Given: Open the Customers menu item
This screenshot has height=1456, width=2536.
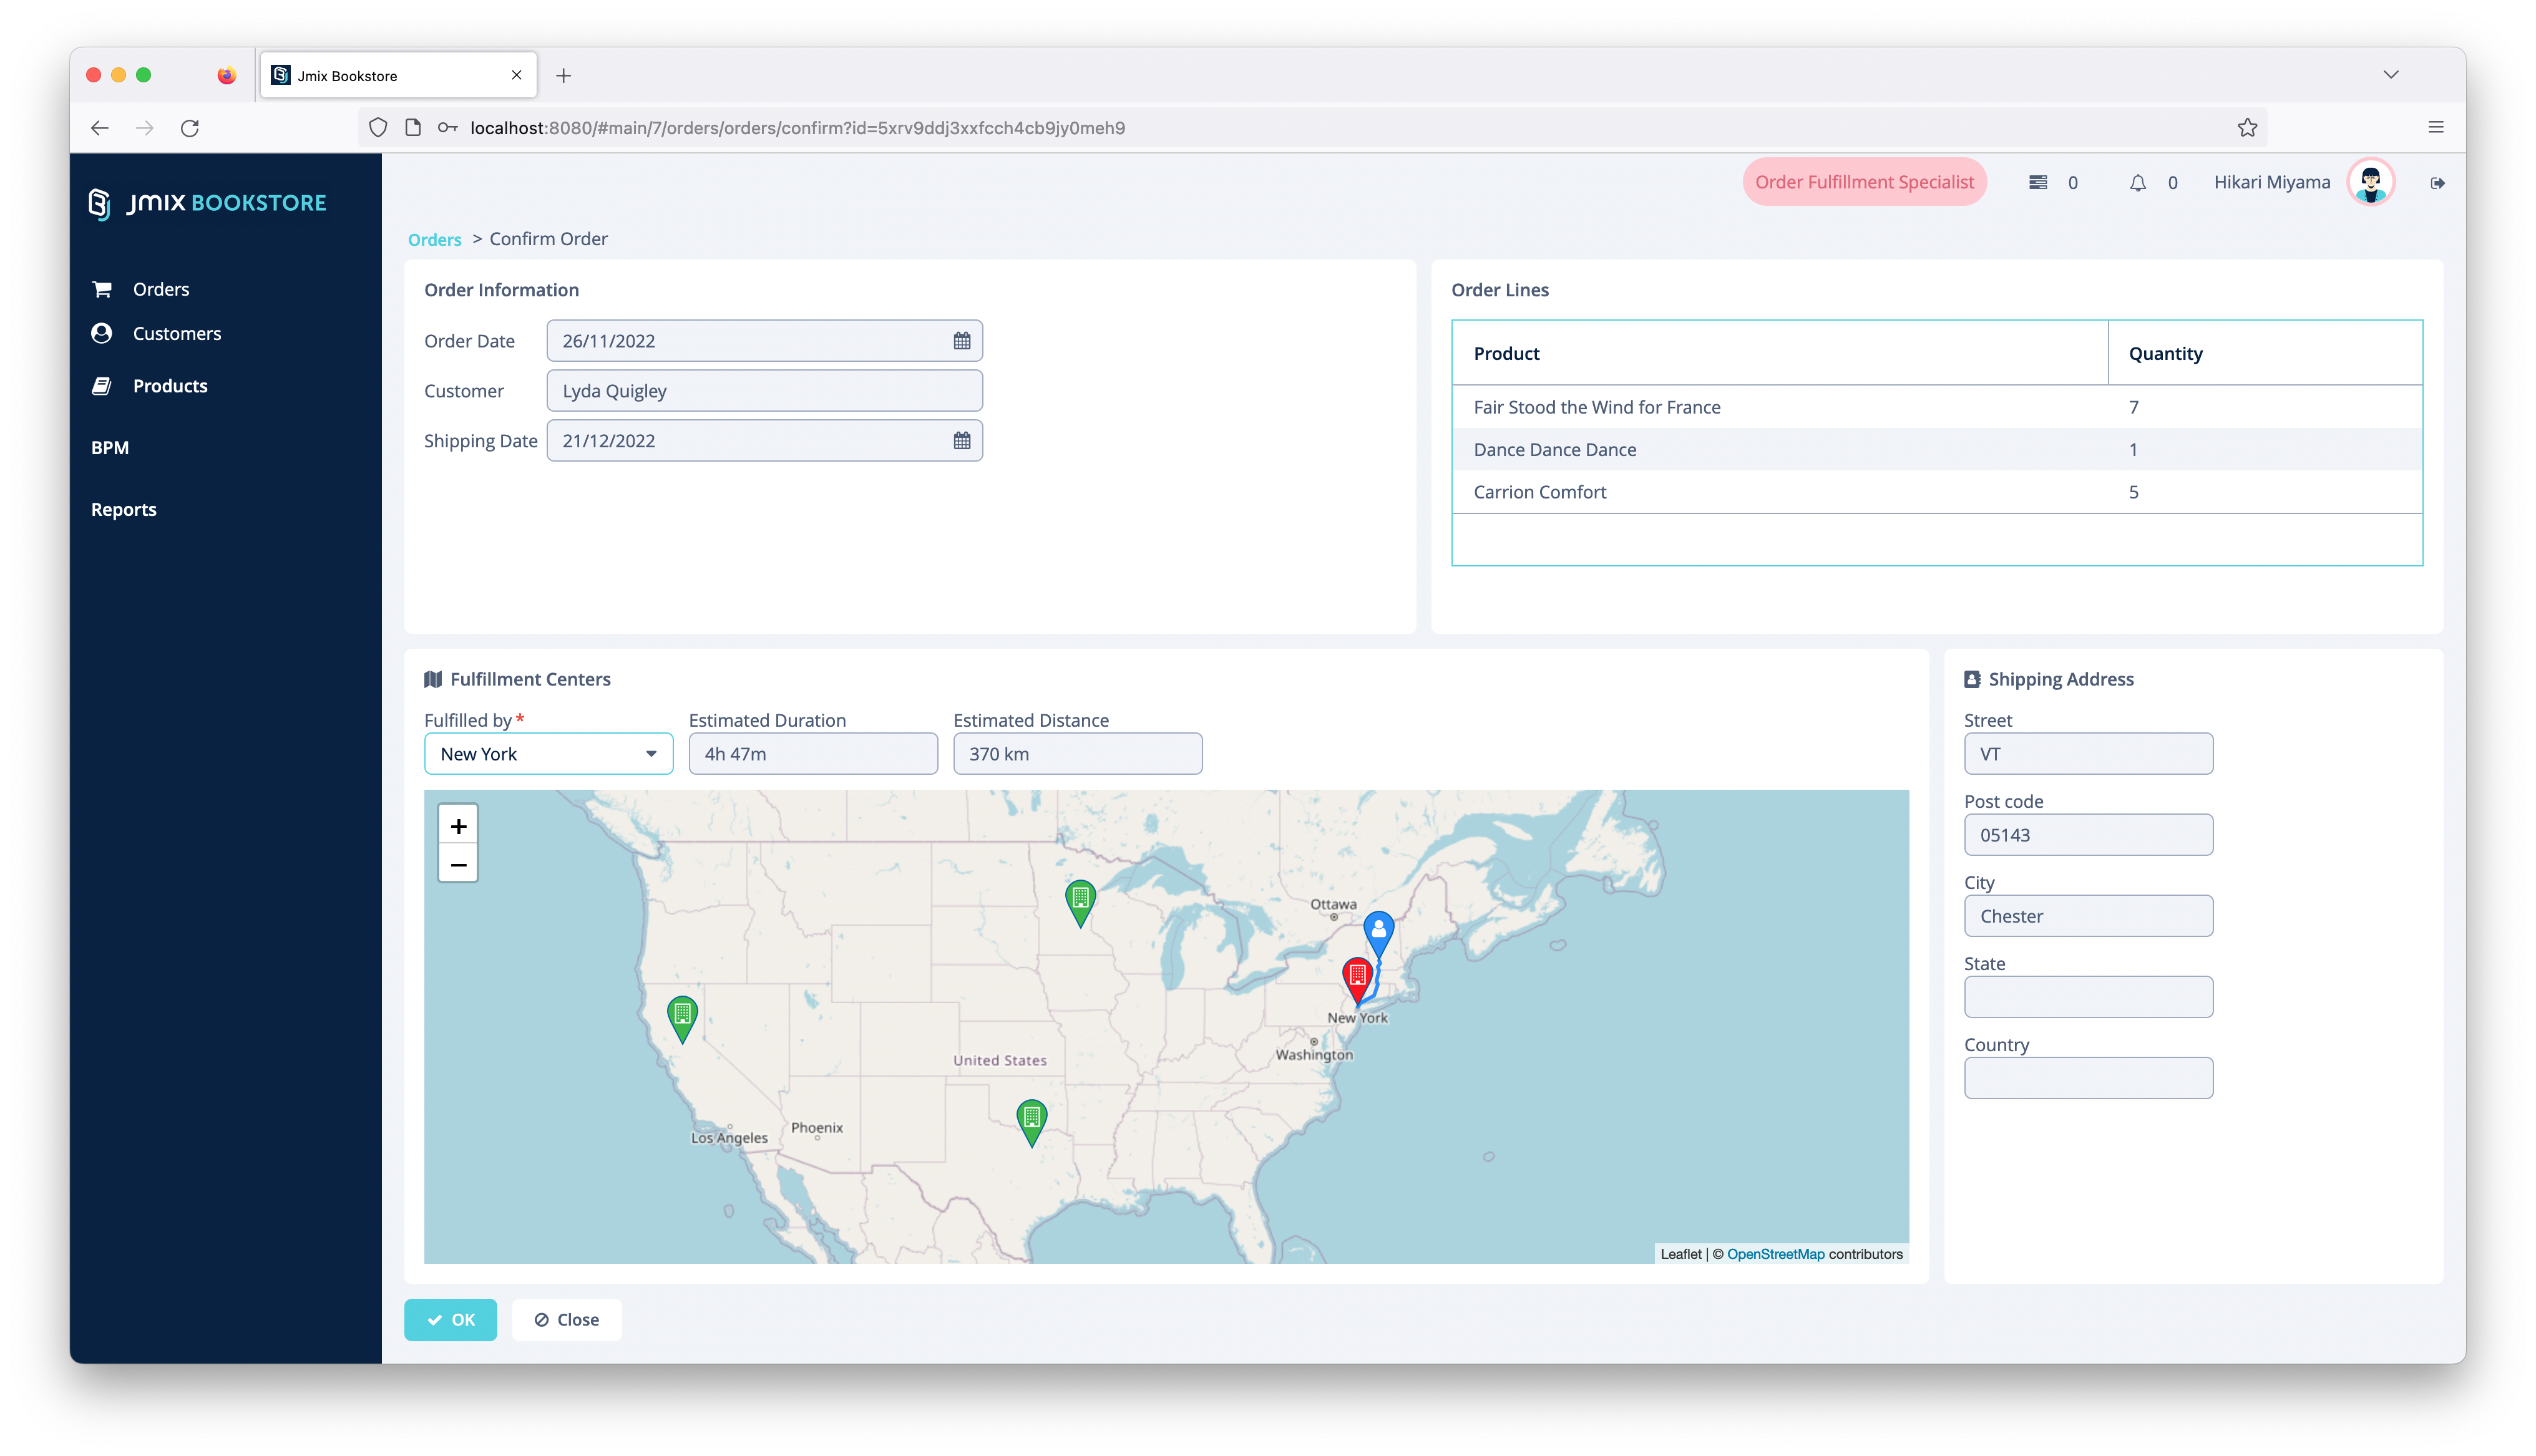Looking at the screenshot, I should pos(176,334).
